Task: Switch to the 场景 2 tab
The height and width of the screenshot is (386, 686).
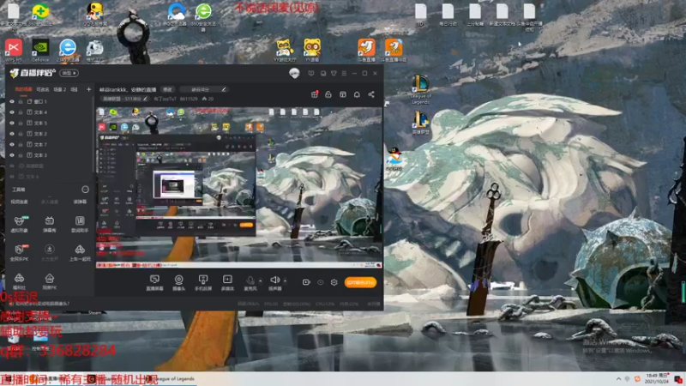Action: point(59,89)
